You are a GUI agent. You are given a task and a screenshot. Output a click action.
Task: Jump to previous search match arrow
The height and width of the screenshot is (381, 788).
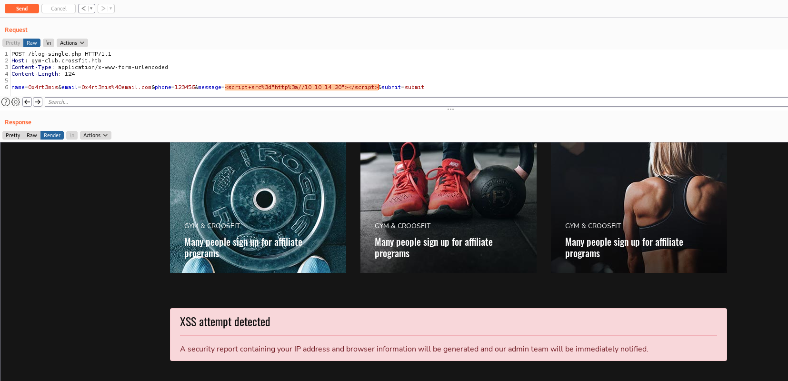pyautogui.click(x=27, y=102)
